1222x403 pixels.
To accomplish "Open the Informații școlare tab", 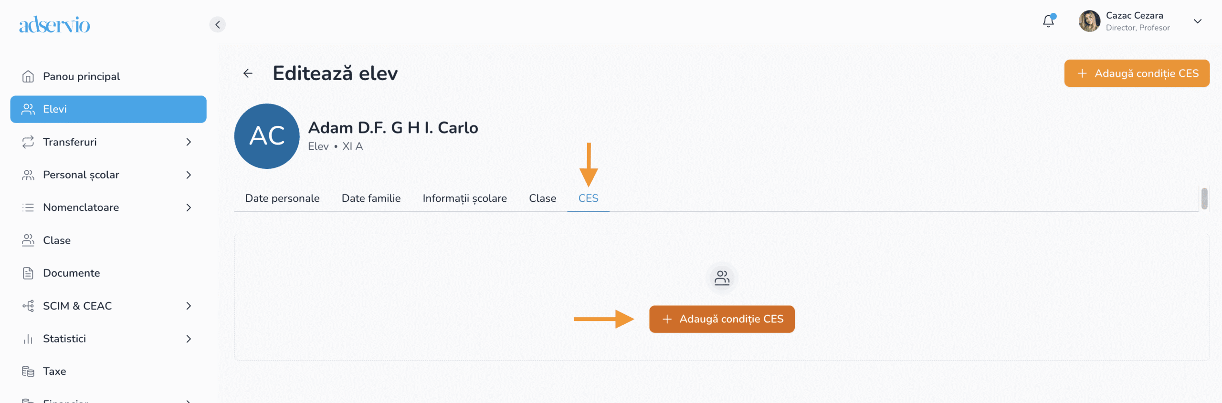I will point(464,198).
